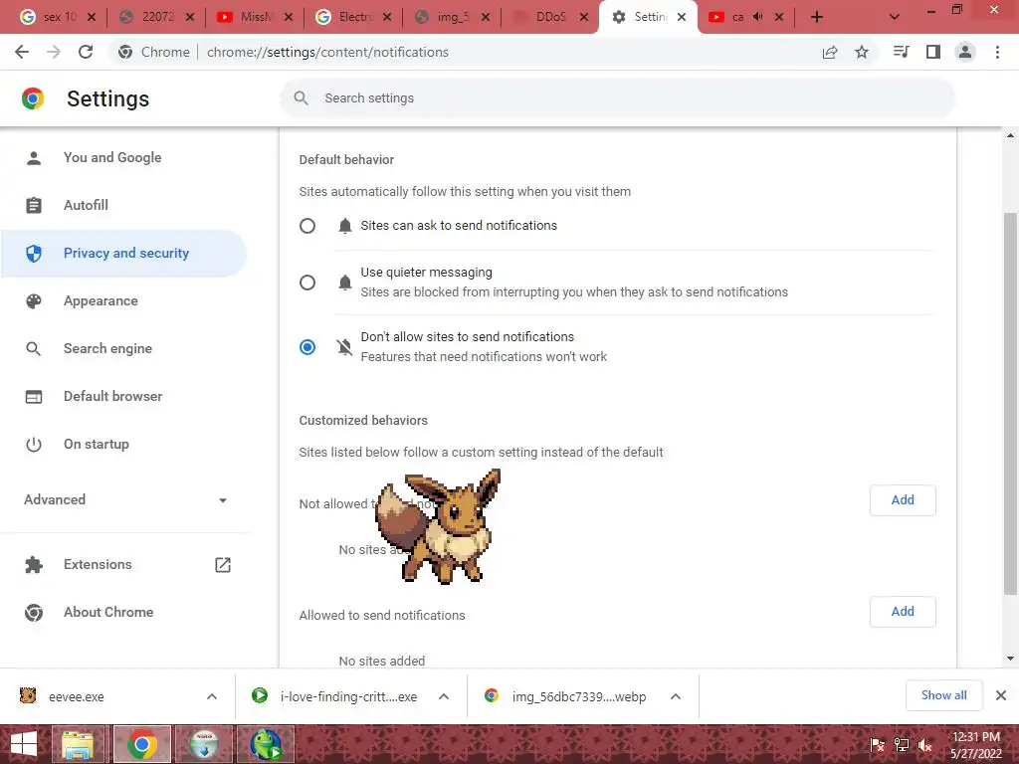Open Autofill settings
The image size is (1019, 764).
86,205
